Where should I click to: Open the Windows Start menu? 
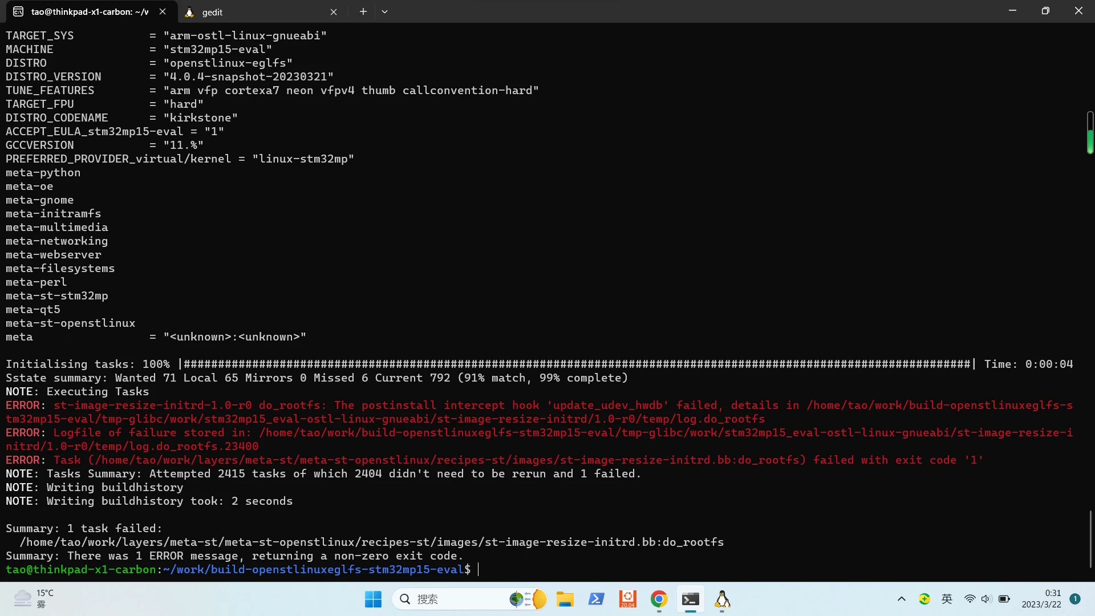373,599
